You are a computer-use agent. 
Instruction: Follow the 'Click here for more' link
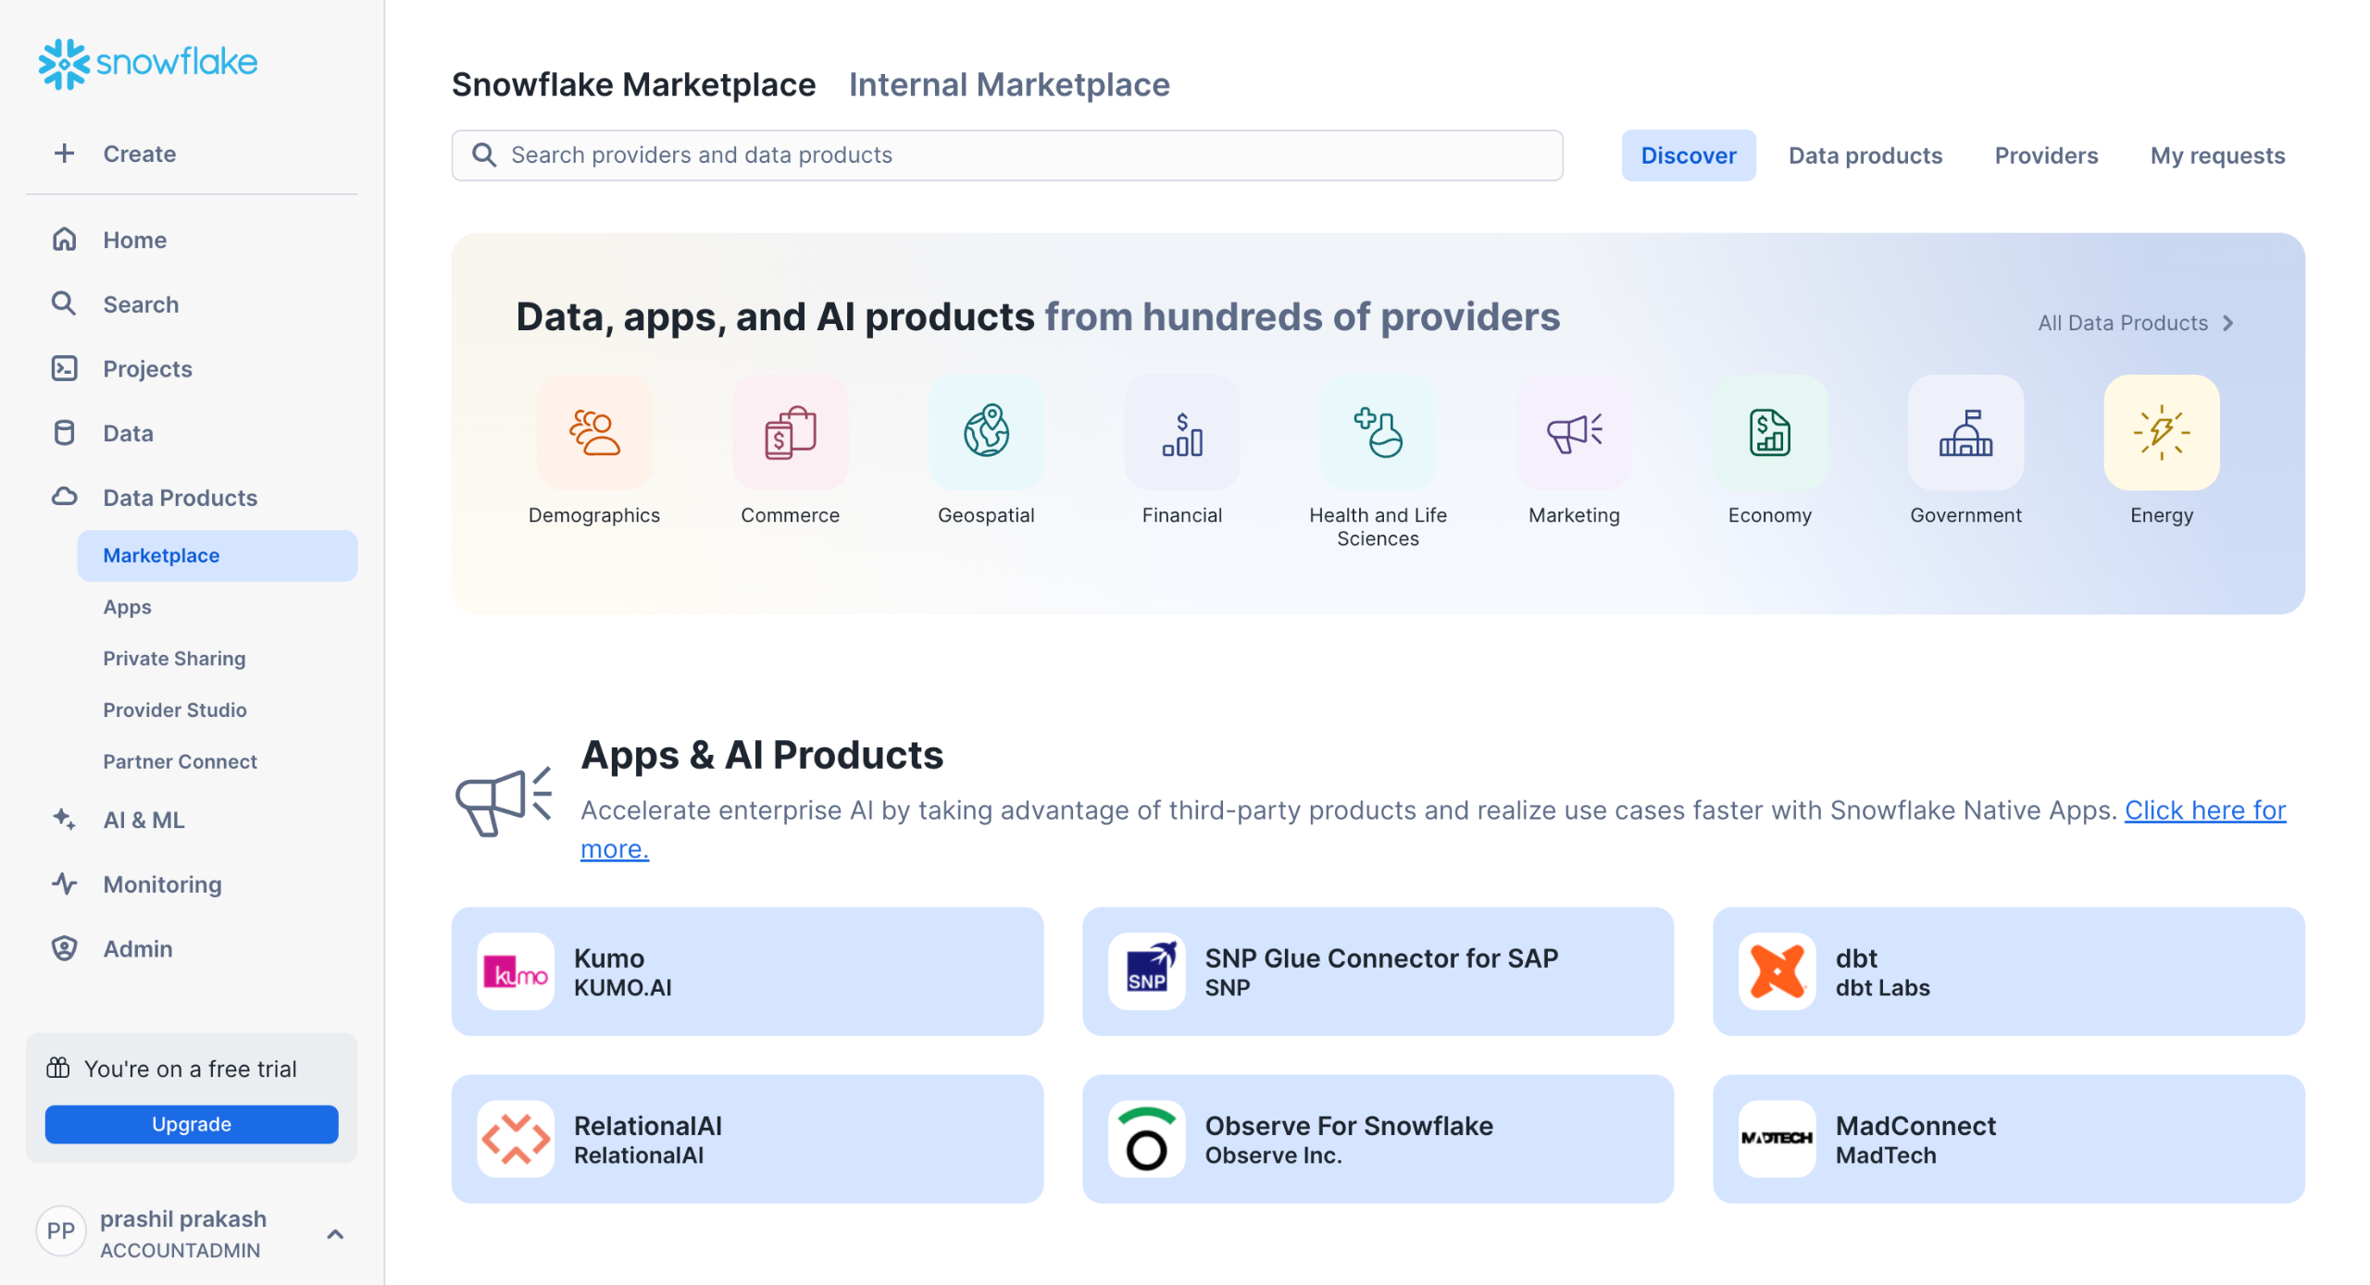click(x=2204, y=810)
